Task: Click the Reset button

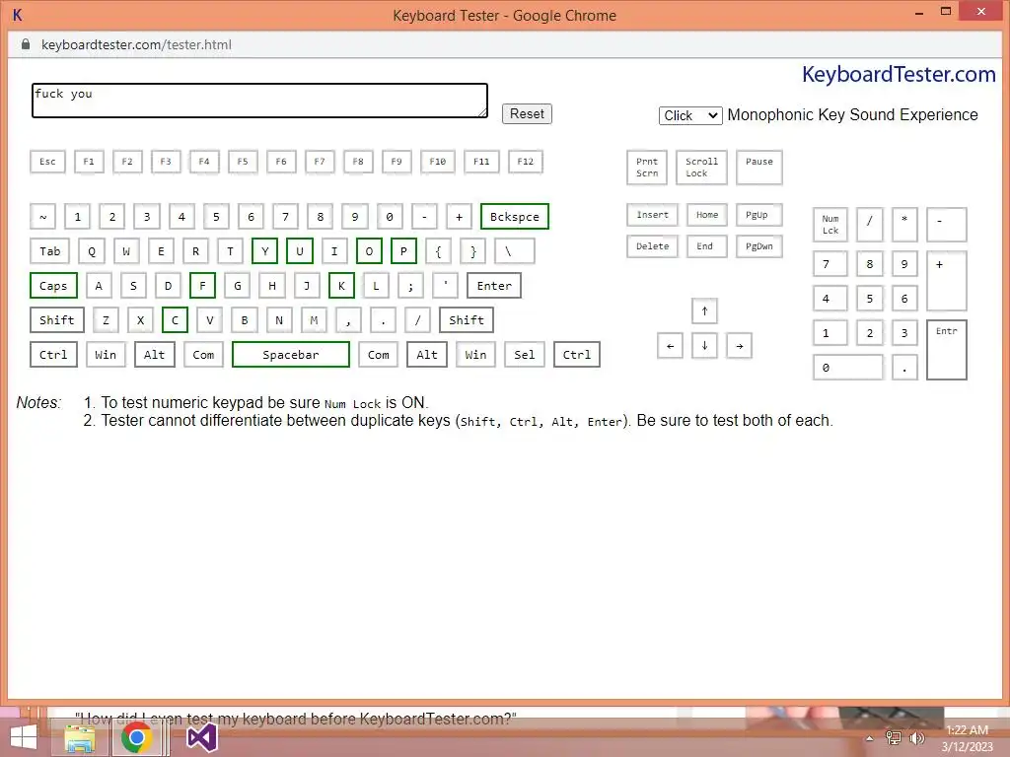Action: 527,114
